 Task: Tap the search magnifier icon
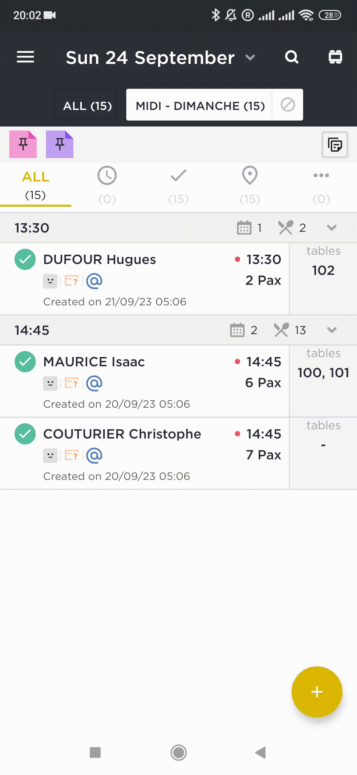click(292, 57)
